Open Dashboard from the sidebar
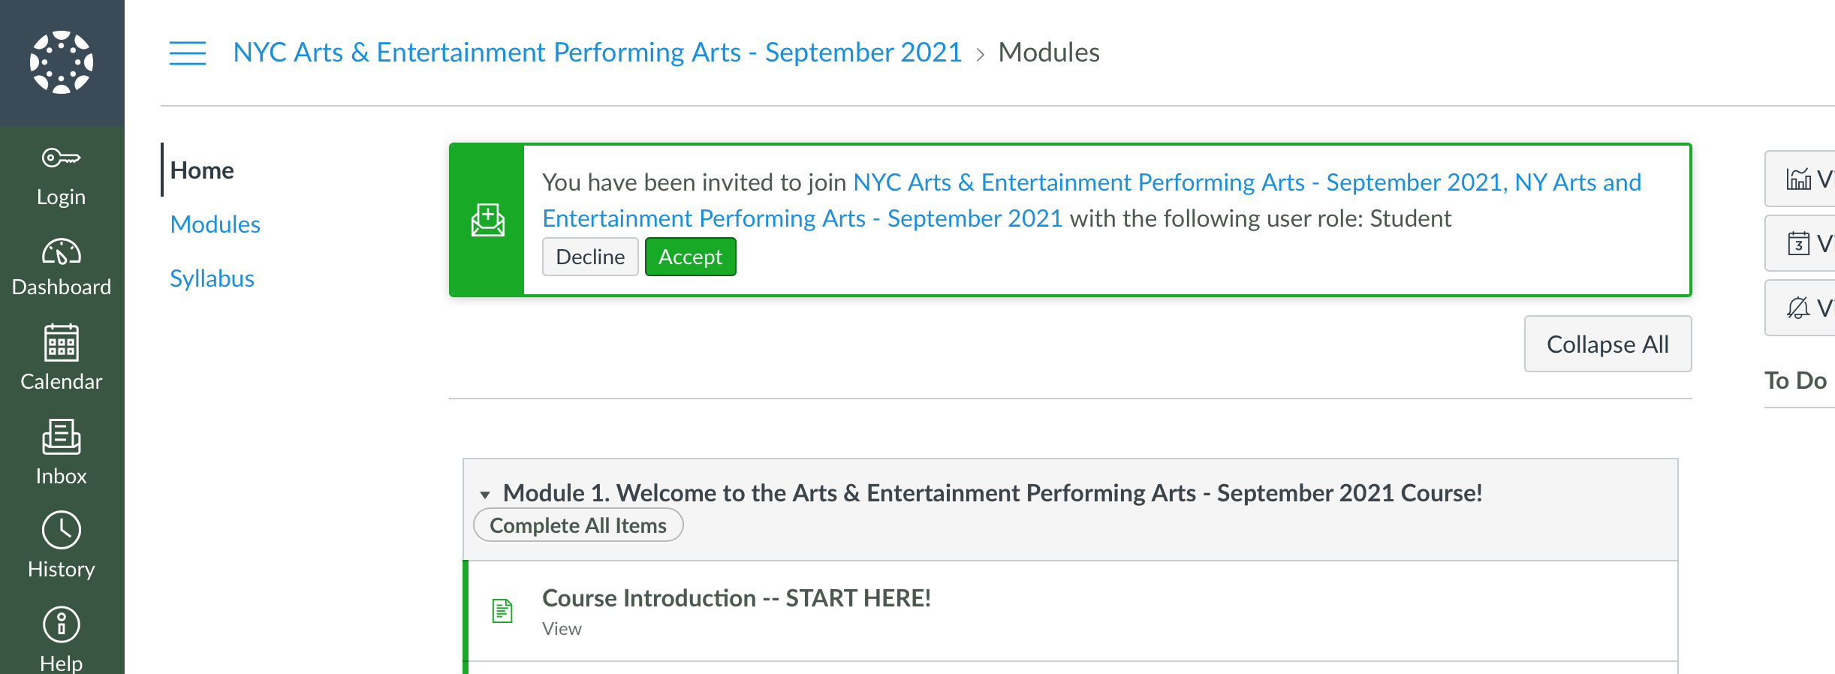This screenshot has height=674, width=1835. tap(62, 268)
